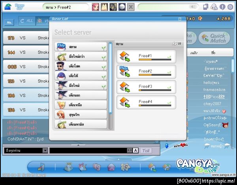Open the chat target dropdown ถึงทุกท่าน
The width and height of the screenshot is (237, 185).
(x=26, y=150)
